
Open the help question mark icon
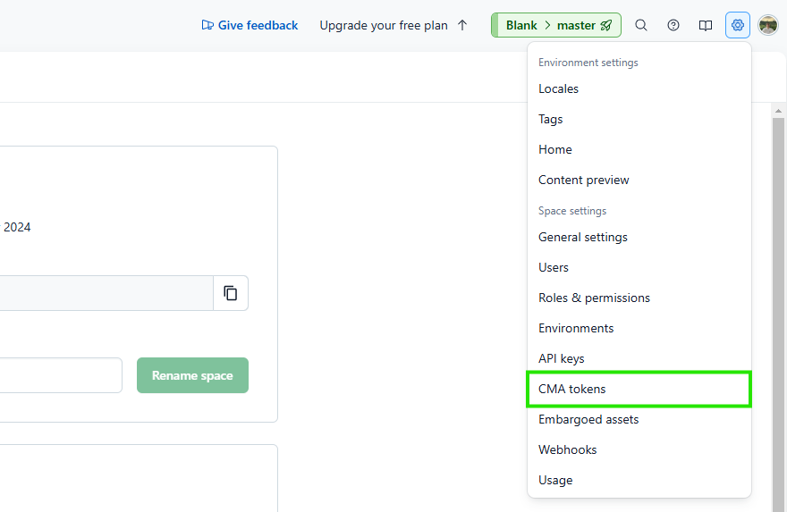coord(673,25)
